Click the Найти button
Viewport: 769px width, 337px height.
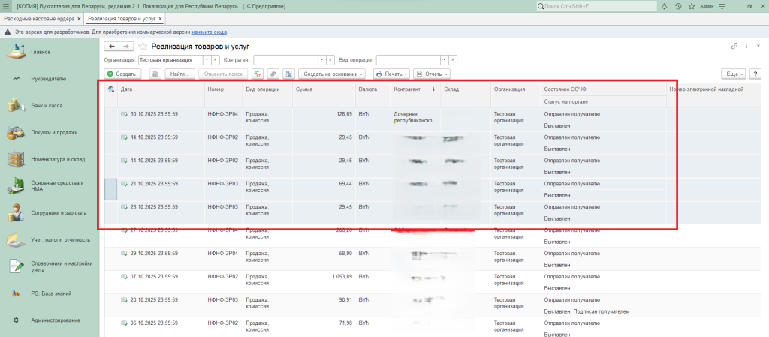pyautogui.click(x=180, y=74)
